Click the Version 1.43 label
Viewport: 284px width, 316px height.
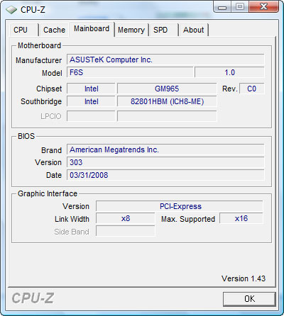tap(244, 278)
